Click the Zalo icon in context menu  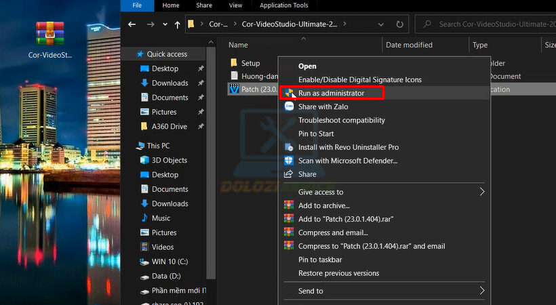coord(289,106)
